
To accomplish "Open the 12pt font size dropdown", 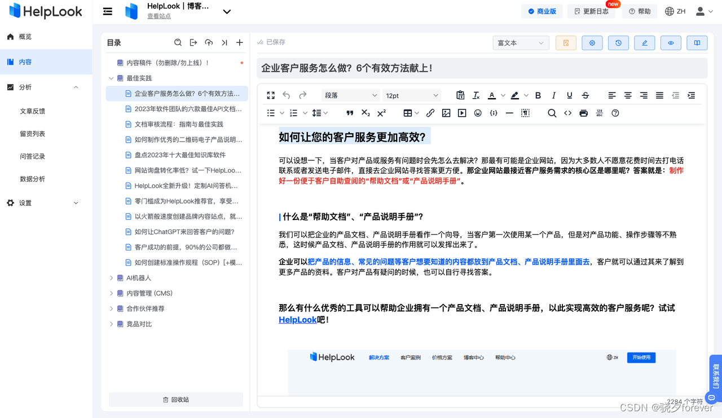I will coord(411,95).
